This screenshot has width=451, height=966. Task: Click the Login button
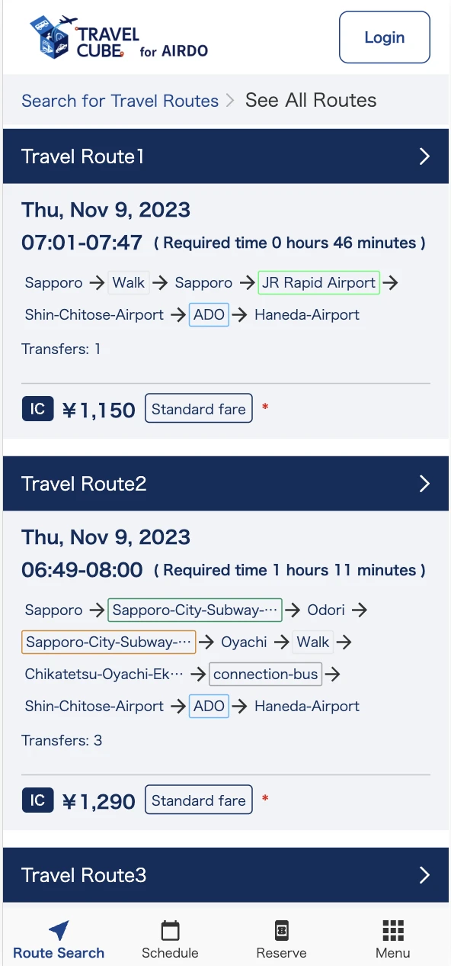click(x=385, y=37)
